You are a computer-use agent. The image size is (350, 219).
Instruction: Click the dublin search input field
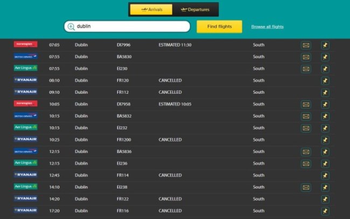pyautogui.click(x=127, y=26)
